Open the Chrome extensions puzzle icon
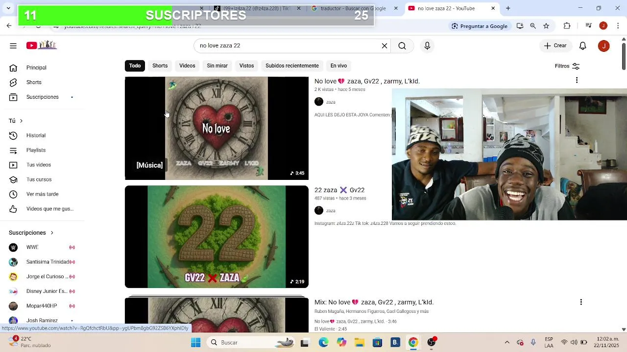This screenshot has width=627, height=352. (x=567, y=26)
